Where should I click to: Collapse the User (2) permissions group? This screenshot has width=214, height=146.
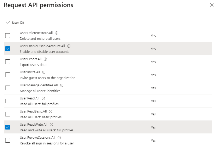click(8, 23)
